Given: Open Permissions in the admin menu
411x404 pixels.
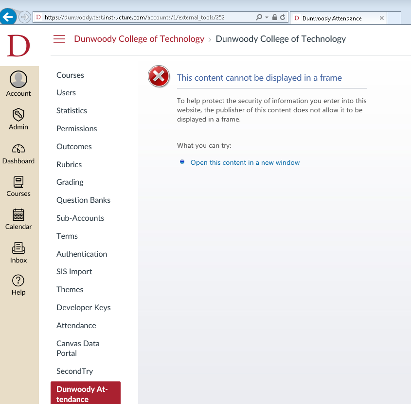Looking at the screenshot, I should pyautogui.click(x=77, y=128).
